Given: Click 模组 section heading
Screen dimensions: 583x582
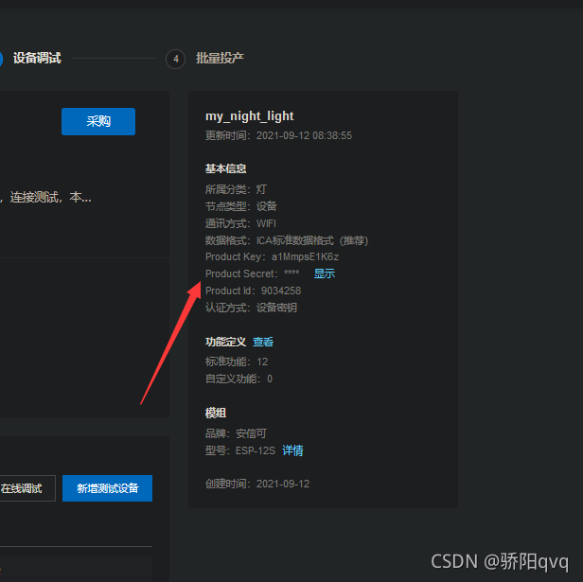Looking at the screenshot, I should [x=216, y=413].
